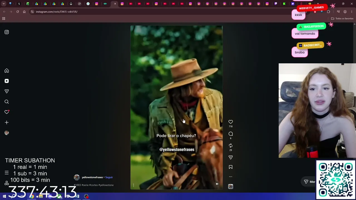Open OBS from the taskbar
Screen dimensions: 356x200
pyautogui.click(x=86, y=196)
